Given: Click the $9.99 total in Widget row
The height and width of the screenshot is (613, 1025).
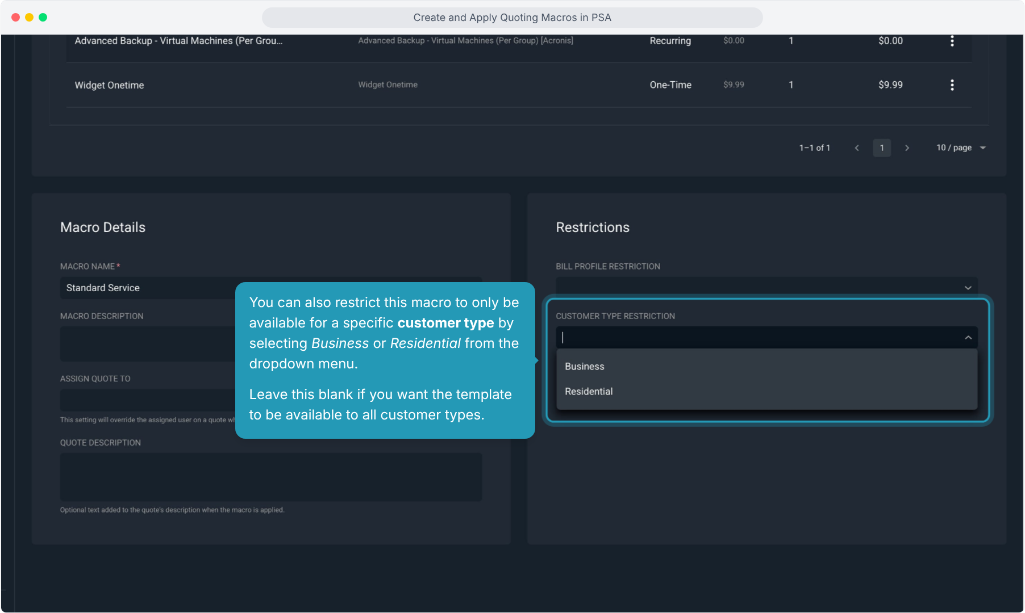Looking at the screenshot, I should click(x=890, y=85).
